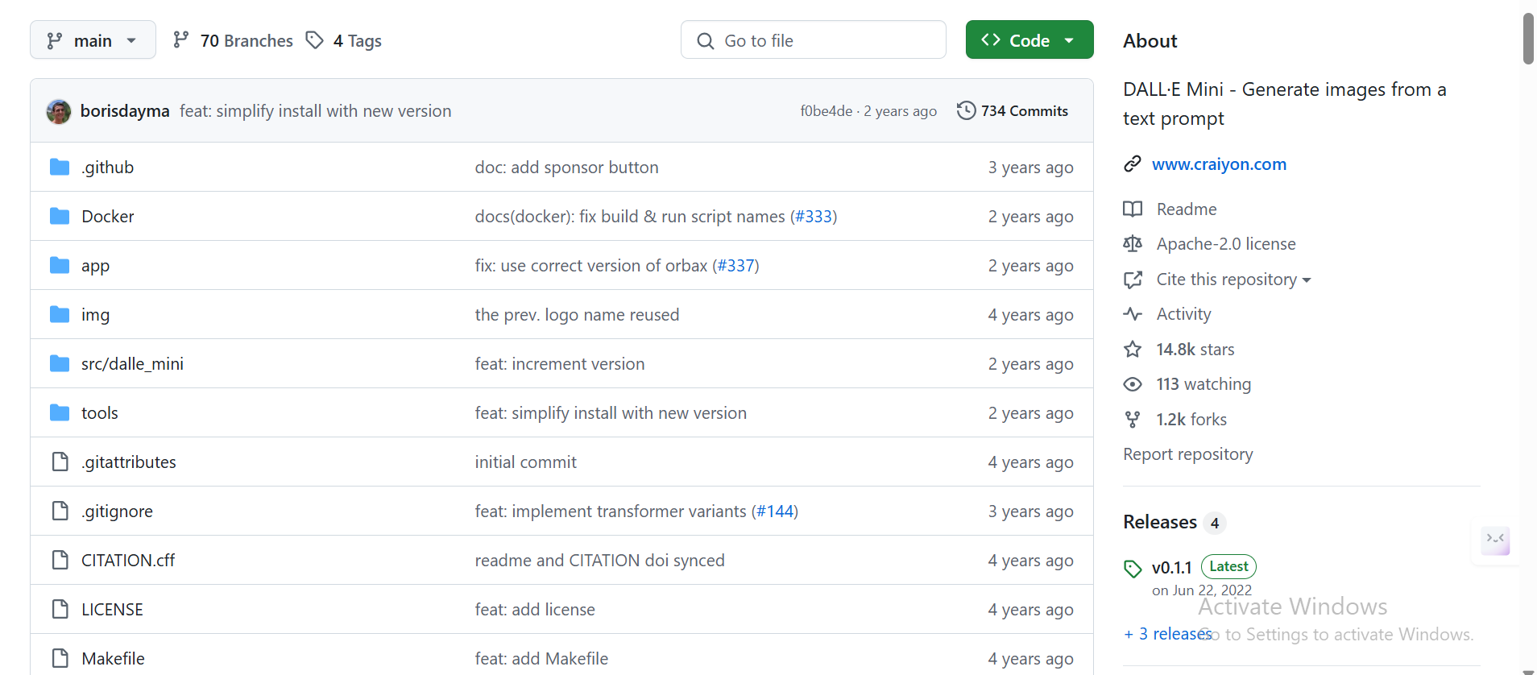The height and width of the screenshot is (675, 1537).
Task: Click the branches icon next to 70 Branches
Action: pos(181,39)
